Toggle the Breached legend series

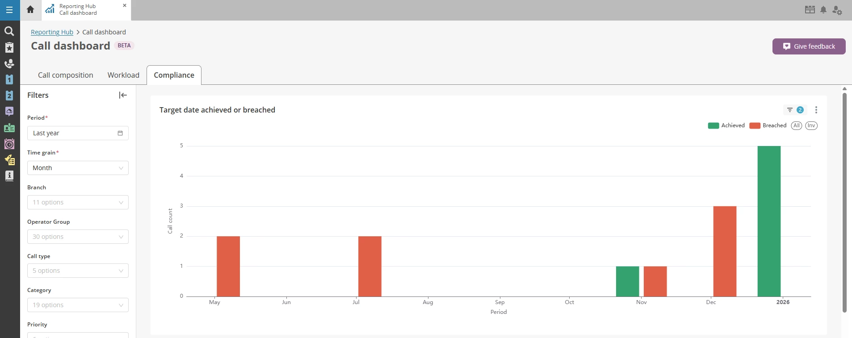768,125
